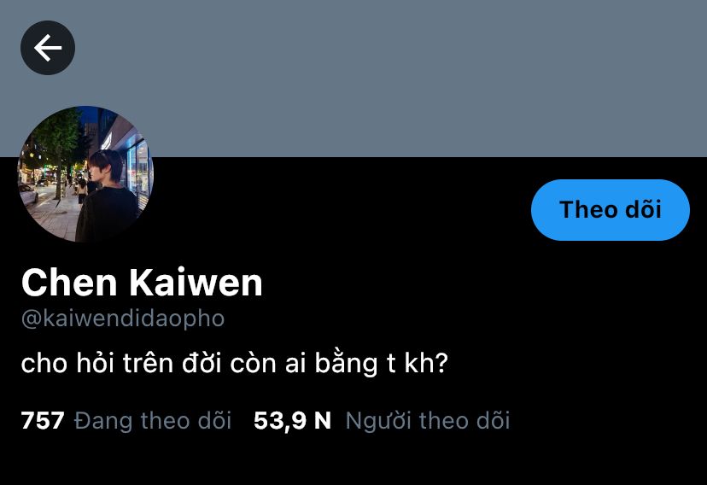707x485 pixels.
Task: Click the word Chen in the profile name
Action: (69, 283)
